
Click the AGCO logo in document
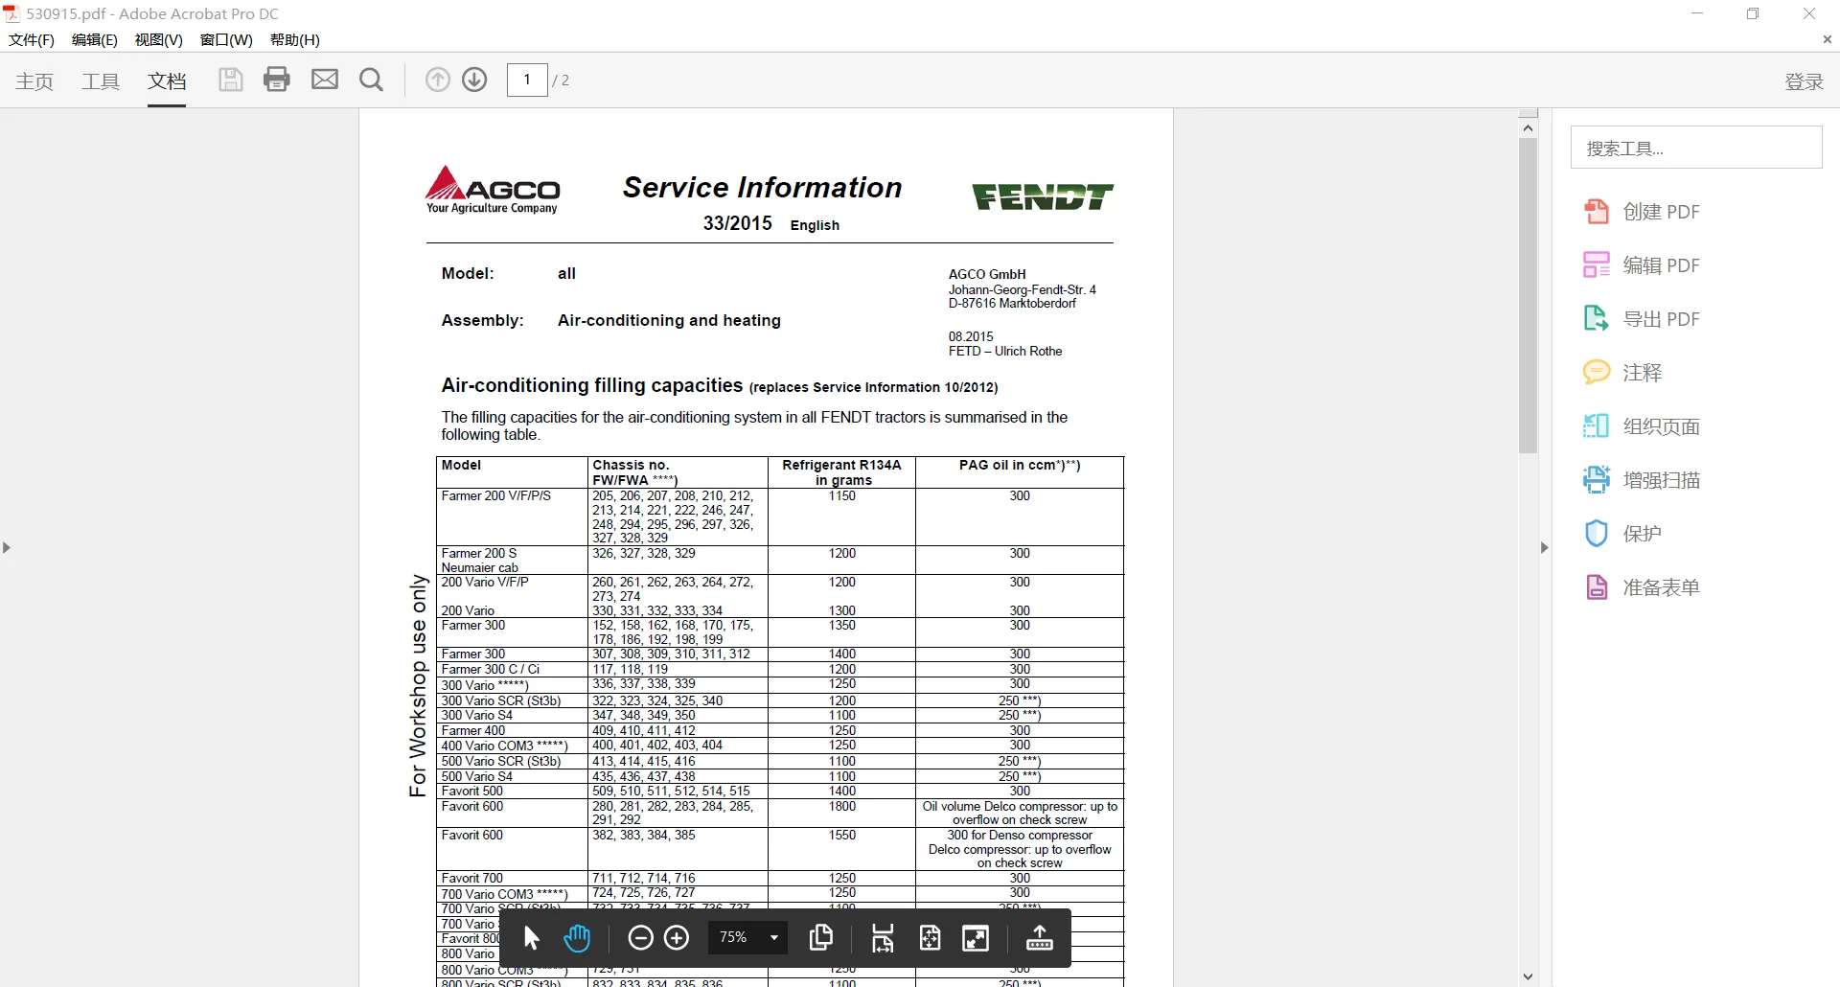tap(493, 190)
